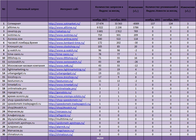Select the 'Часовой ломбард Время' cell
The width and height of the screenshot is (196, 140).
[28, 43]
